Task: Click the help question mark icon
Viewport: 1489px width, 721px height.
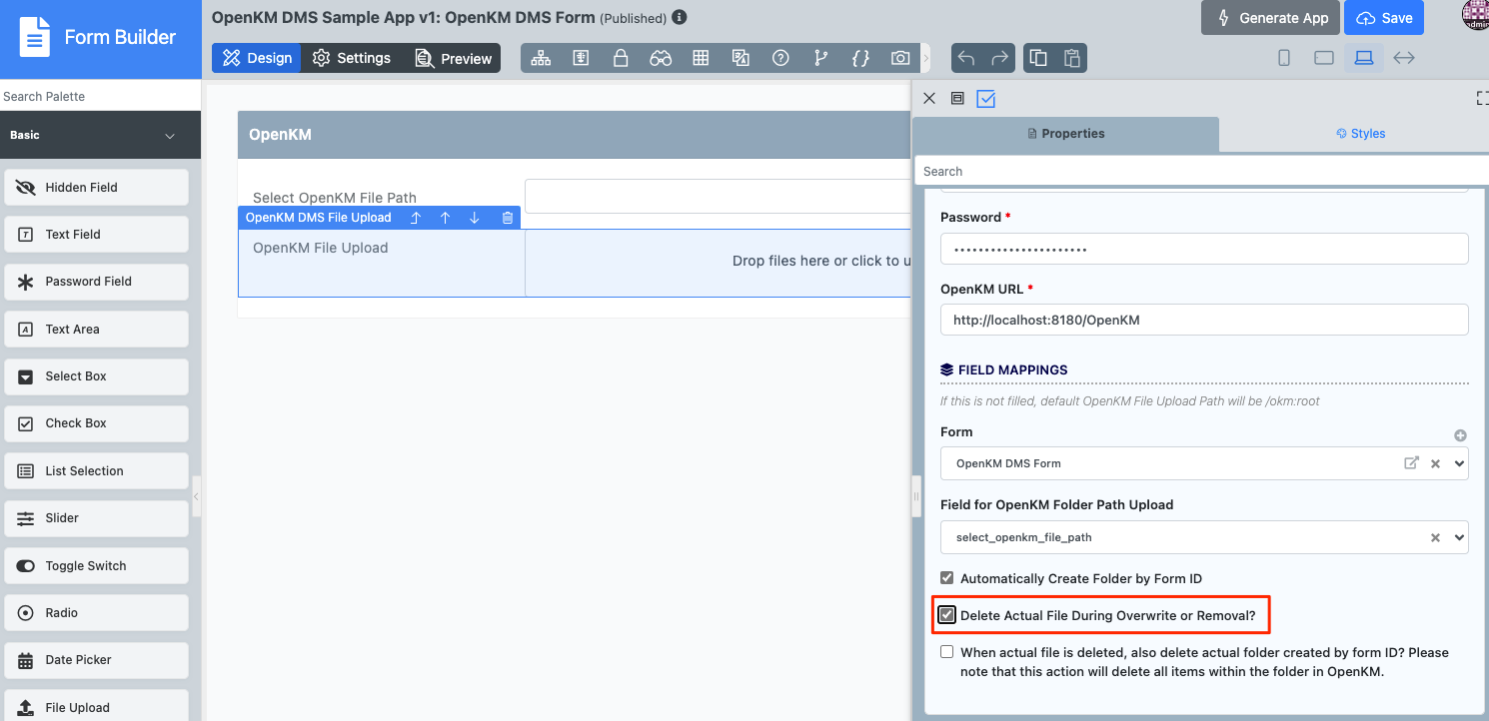Action: coord(780,58)
